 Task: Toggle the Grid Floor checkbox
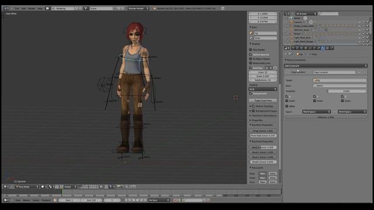coord(251,68)
